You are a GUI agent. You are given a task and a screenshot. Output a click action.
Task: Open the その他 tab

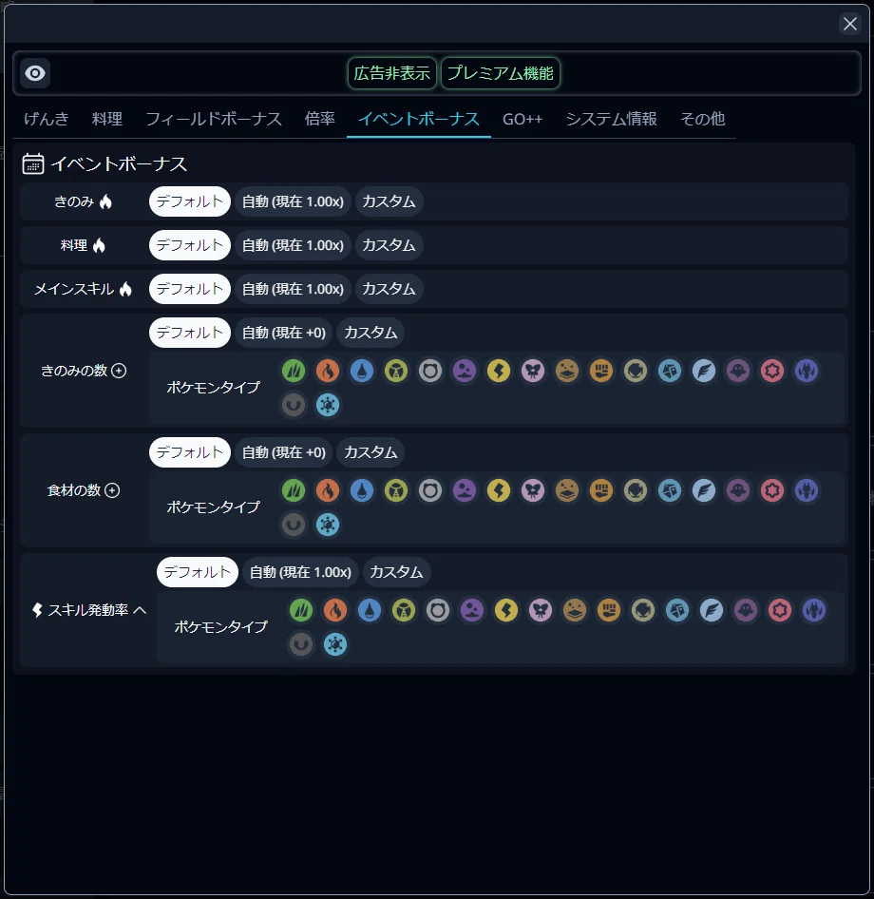pyautogui.click(x=702, y=119)
